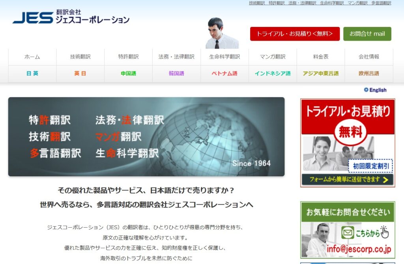This screenshot has height=264, width=404.
Task: Click top header 生命科学翻訳 small link
Action: coord(332,3)
